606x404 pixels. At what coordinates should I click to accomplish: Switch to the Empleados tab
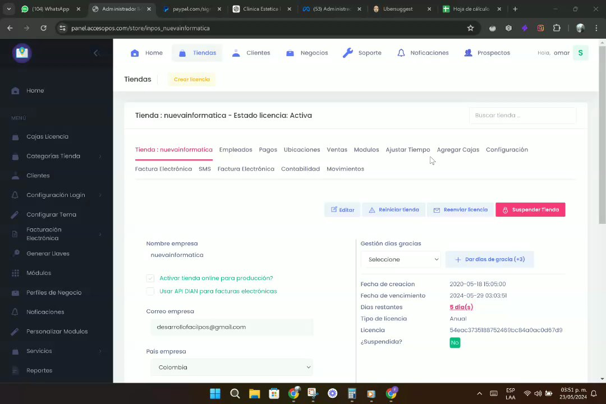click(x=235, y=150)
